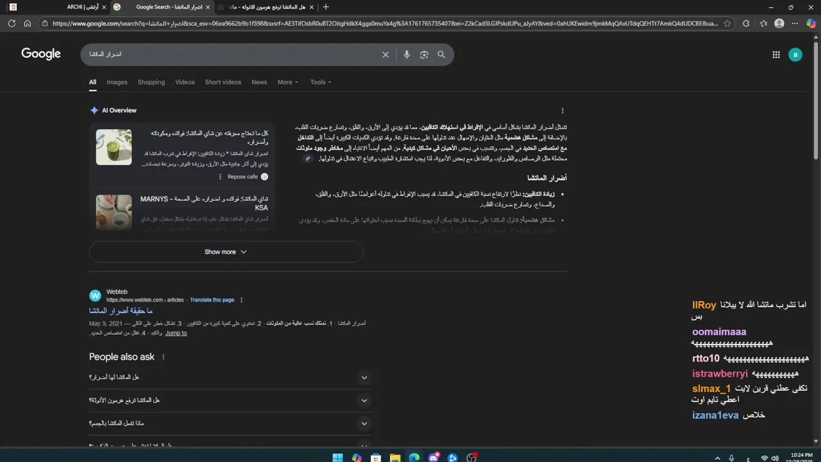Click chat username IIRoy
This screenshot has width=821, height=462.
(704, 305)
